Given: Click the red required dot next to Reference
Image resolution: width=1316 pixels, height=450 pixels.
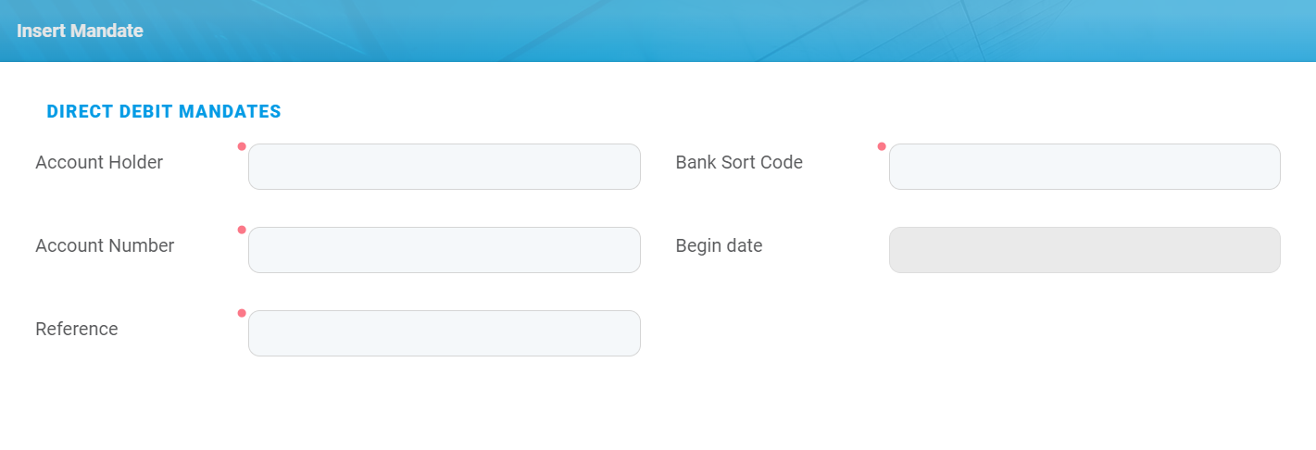Looking at the screenshot, I should coord(242,313).
